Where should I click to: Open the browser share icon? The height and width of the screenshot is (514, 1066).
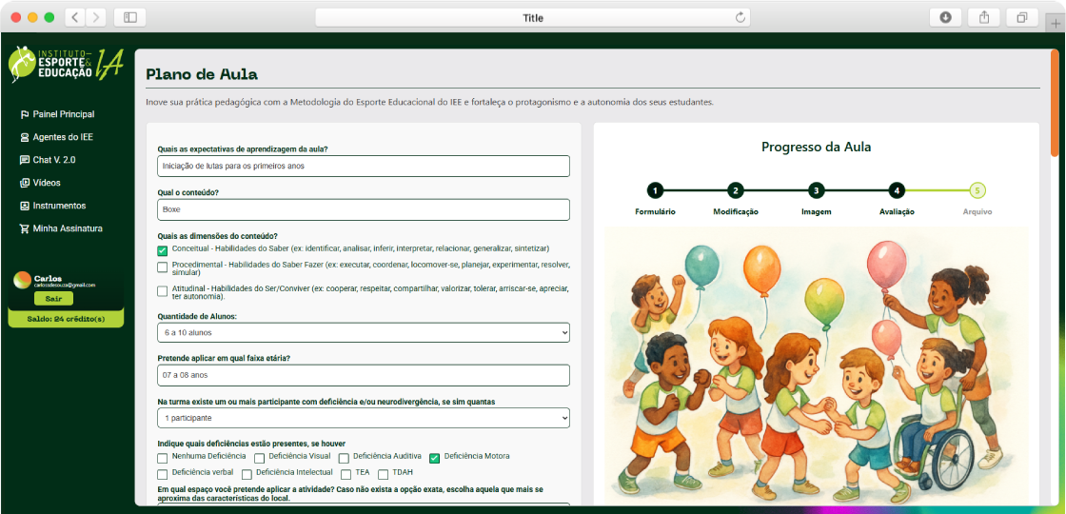click(x=983, y=17)
